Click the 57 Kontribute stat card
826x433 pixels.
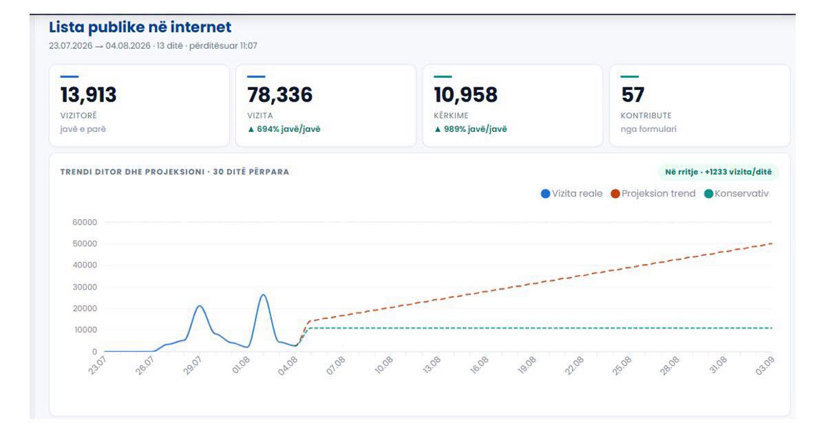pyautogui.click(x=699, y=106)
